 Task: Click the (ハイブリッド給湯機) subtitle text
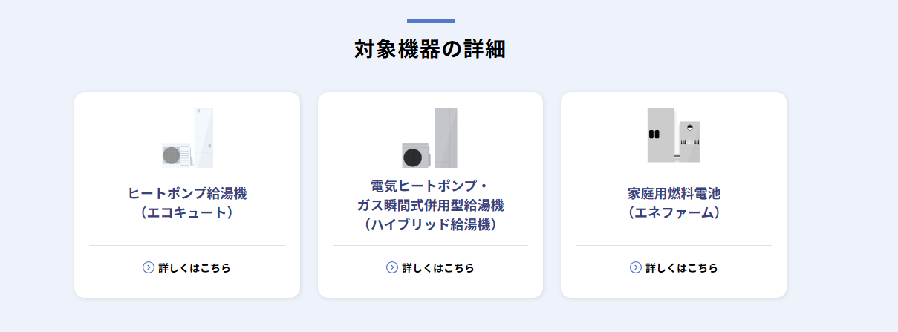pyautogui.click(x=430, y=224)
